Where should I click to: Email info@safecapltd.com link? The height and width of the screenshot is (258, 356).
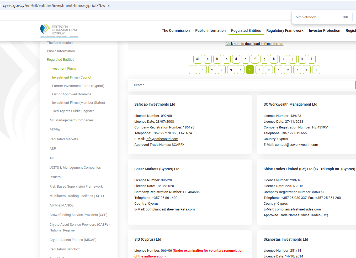[162, 139]
